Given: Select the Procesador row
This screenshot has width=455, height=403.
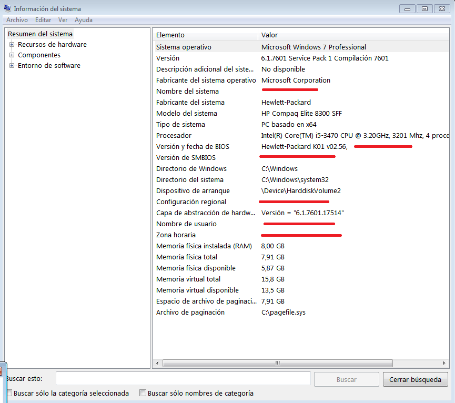Looking at the screenshot, I should (301, 135).
